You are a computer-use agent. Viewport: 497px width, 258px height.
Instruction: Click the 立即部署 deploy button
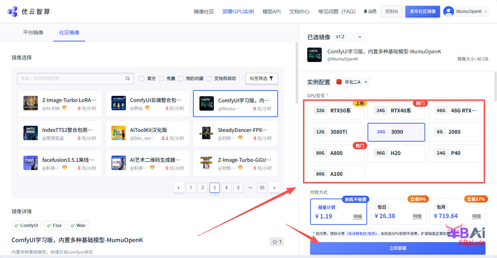(x=397, y=248)
